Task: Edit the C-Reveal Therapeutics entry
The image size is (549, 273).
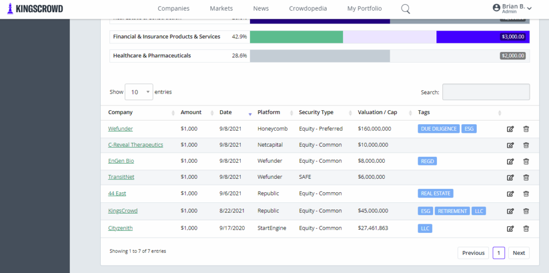Action: (510, 145)
